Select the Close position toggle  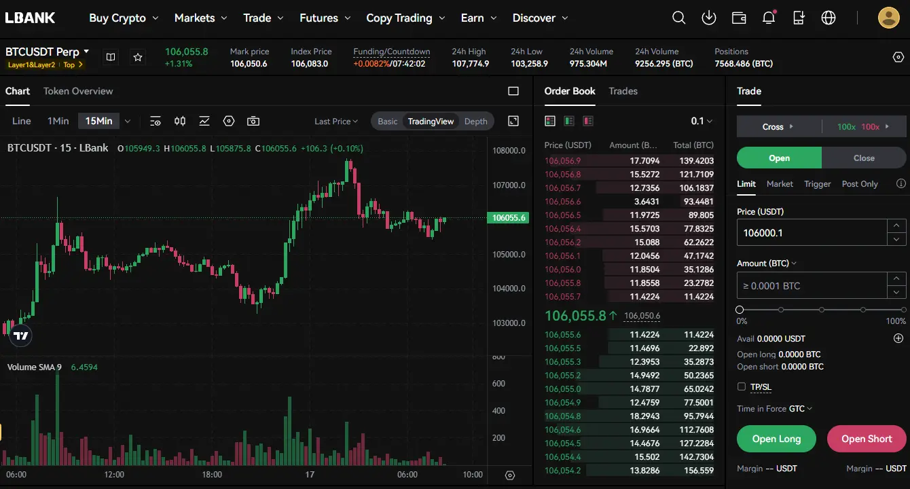(864, 158)
